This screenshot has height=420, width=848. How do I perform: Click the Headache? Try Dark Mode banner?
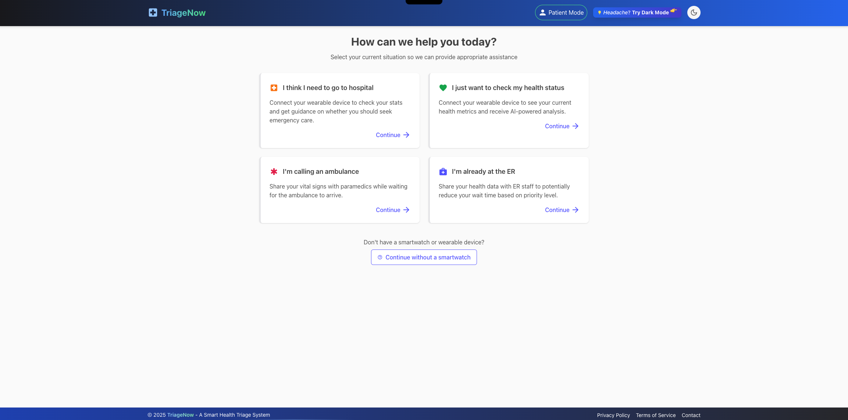pos(637,12)
